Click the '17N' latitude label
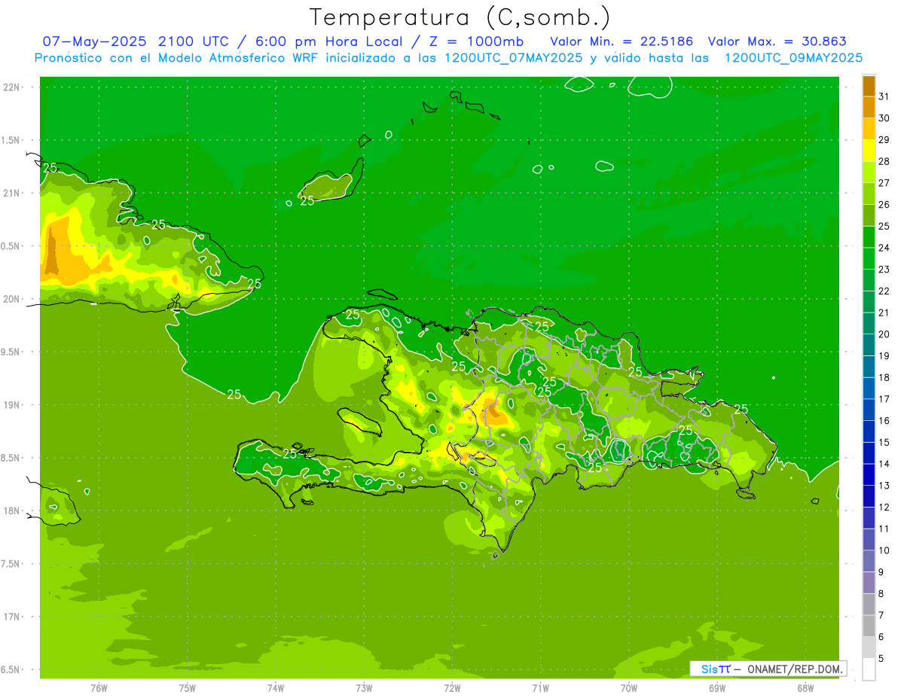 [x=11, y=617]
